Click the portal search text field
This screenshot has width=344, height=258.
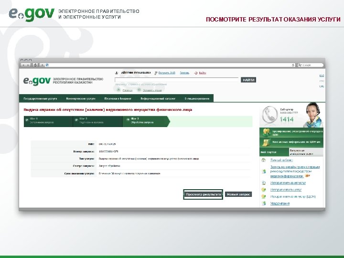point(177,80)
